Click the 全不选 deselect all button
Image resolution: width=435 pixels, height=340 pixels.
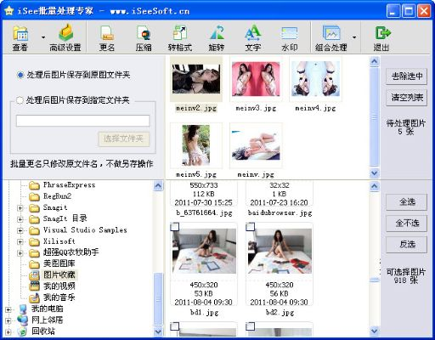click(x=406, y=224)
